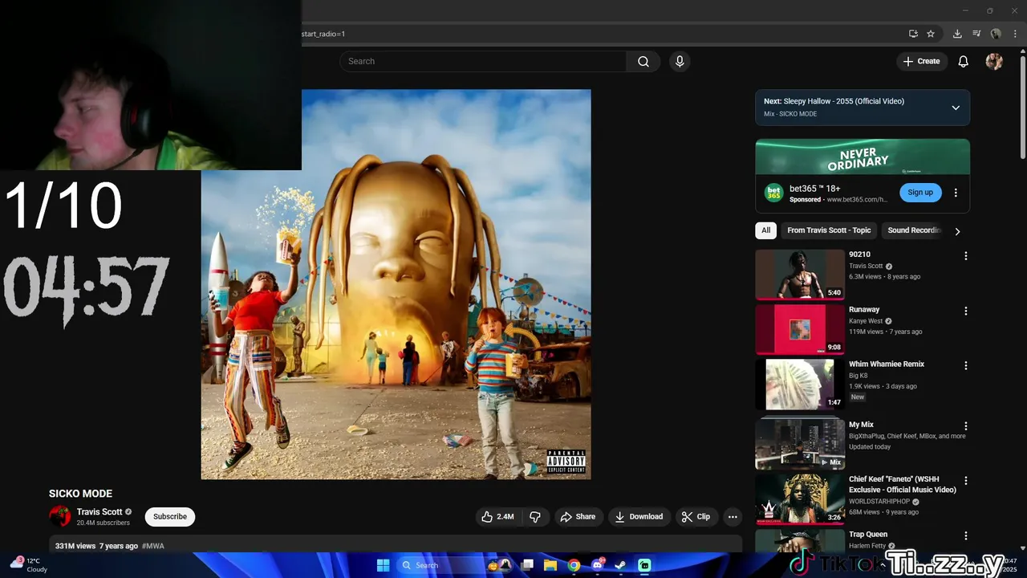Open Chrome profile avatar in toolbar
Viewport: 1027px width, 578px height.
(x=996, y=34)
